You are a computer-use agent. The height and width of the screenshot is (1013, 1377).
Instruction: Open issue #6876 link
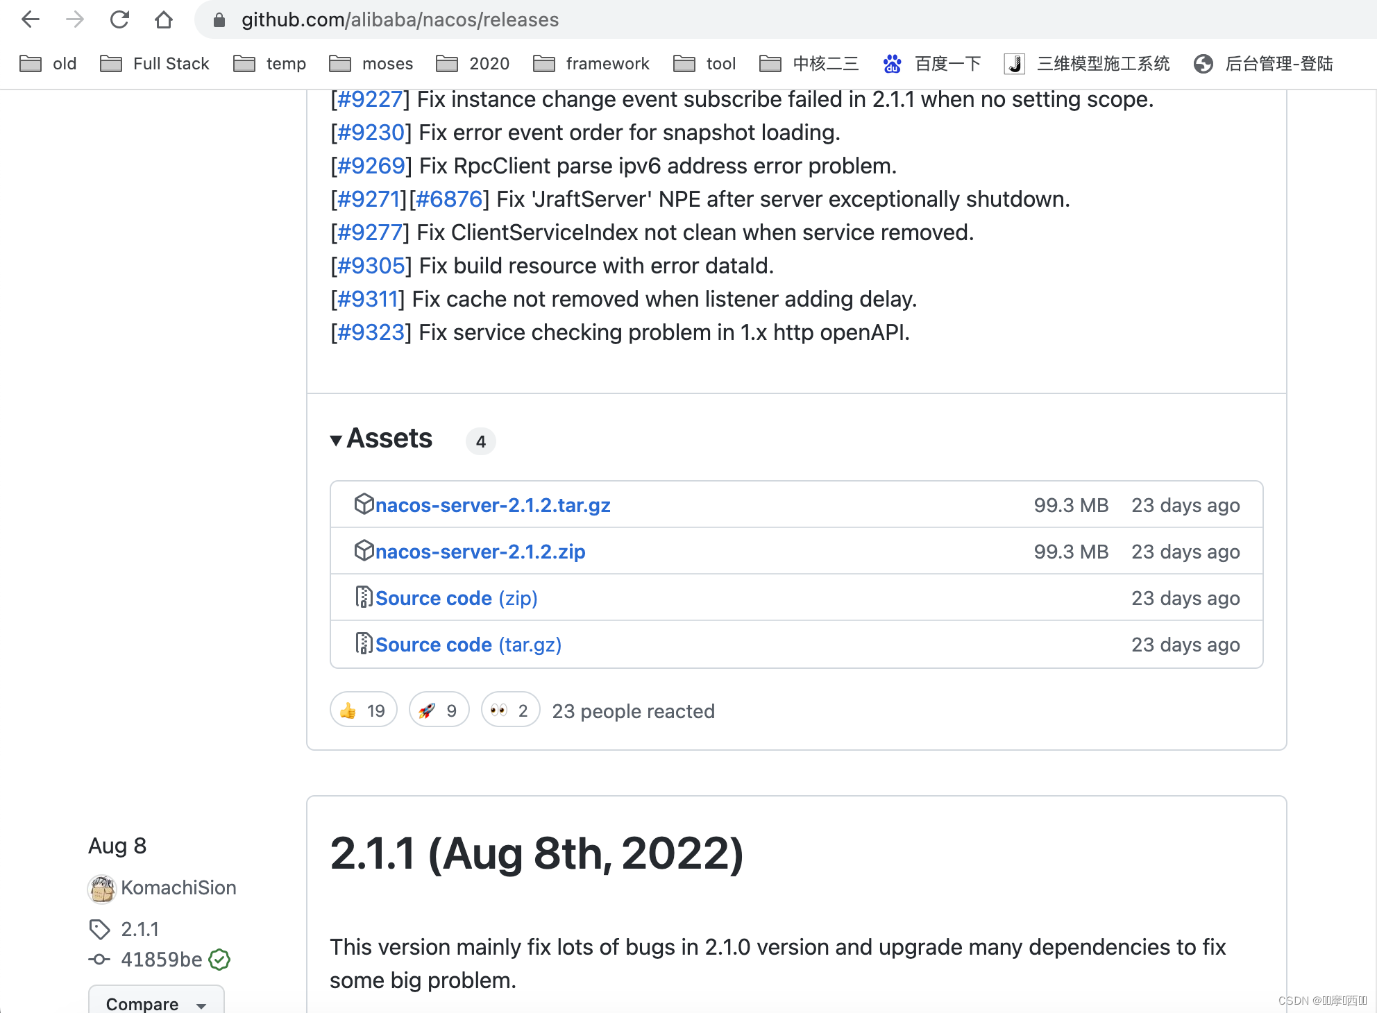(449, 199)
